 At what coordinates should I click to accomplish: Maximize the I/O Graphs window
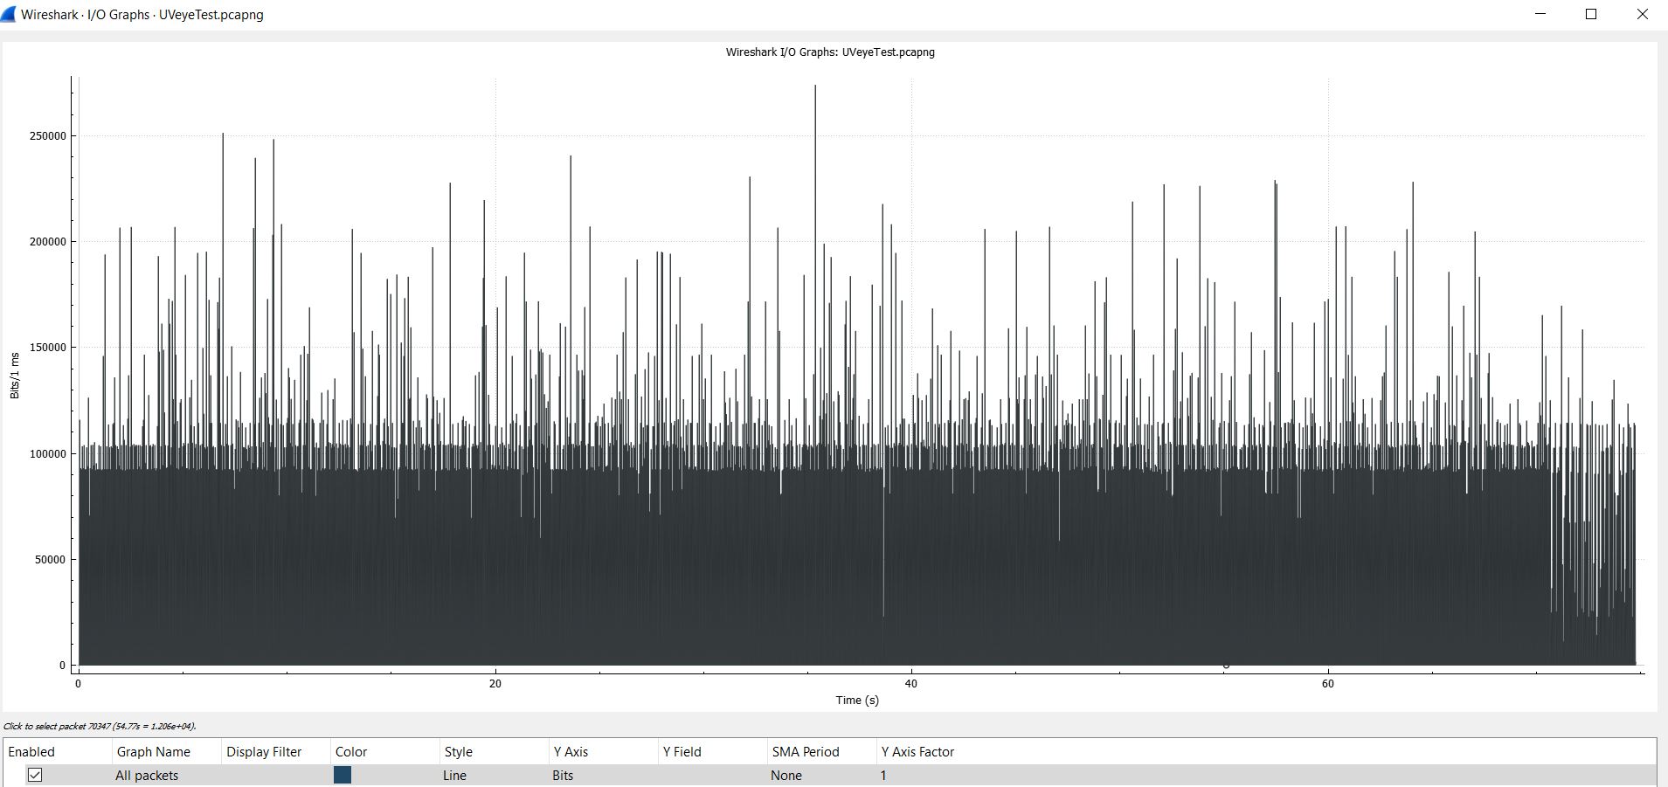1591,15
